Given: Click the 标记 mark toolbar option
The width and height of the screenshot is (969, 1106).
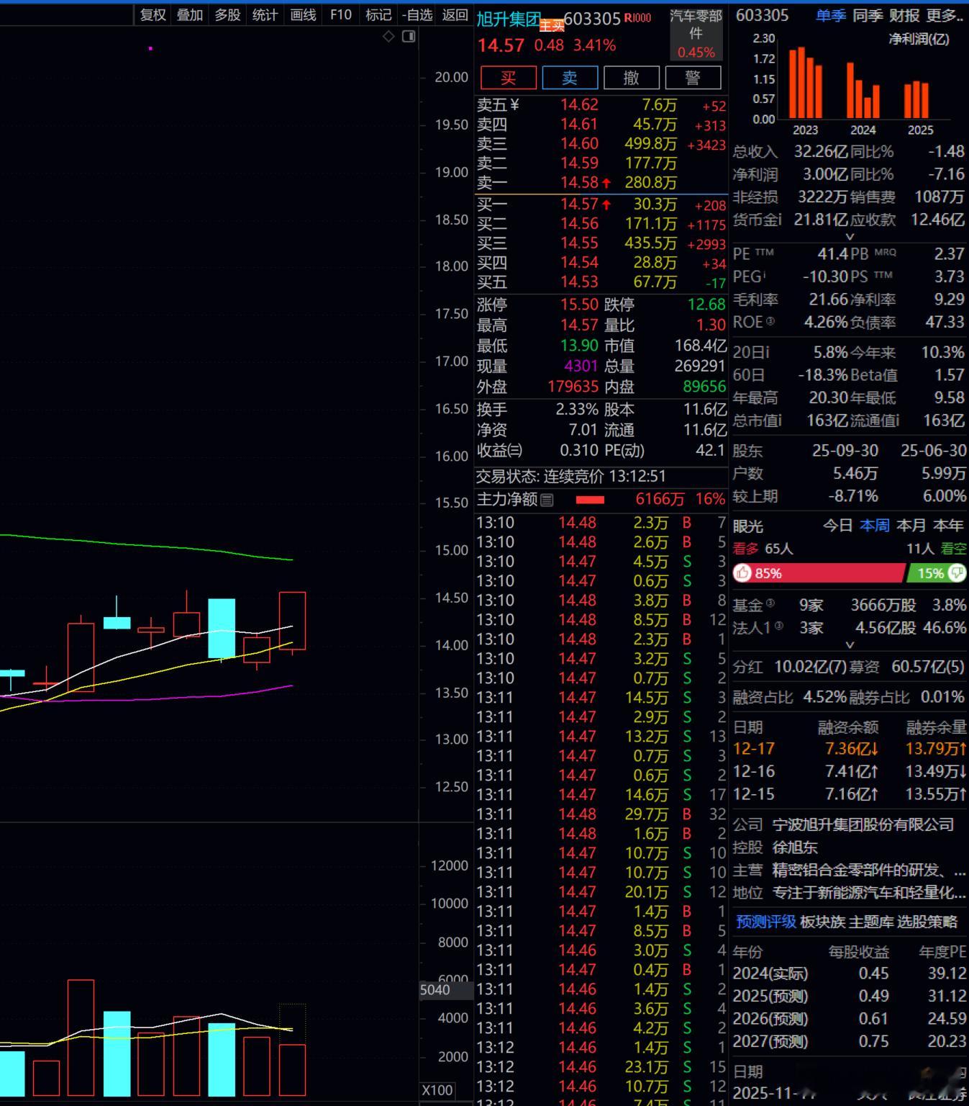Looking at the screenshot, I should tap(378, 15).
